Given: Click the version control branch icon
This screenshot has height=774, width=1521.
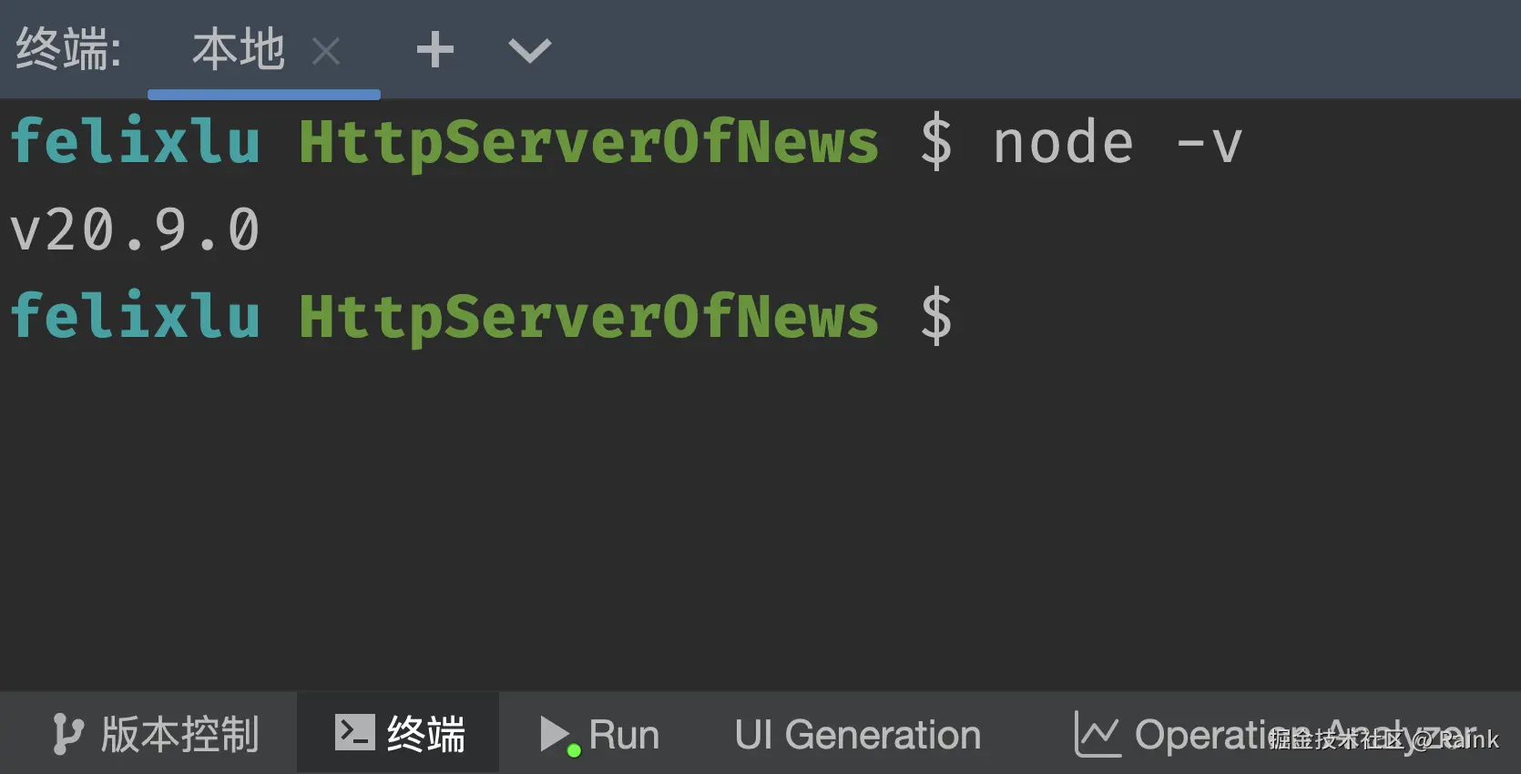Looking at the screenshot, I should (66, 734).
